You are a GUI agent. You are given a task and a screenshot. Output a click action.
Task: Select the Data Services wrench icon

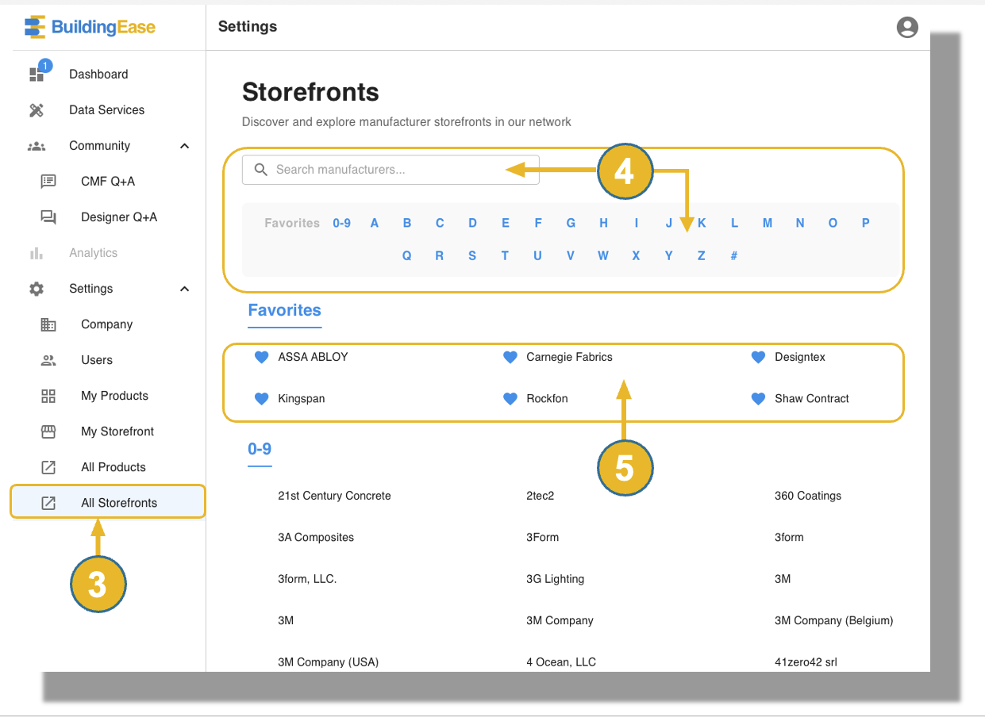point(37,109)
